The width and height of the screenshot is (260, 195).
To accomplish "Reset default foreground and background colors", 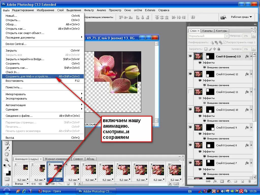I will [5, 165].
